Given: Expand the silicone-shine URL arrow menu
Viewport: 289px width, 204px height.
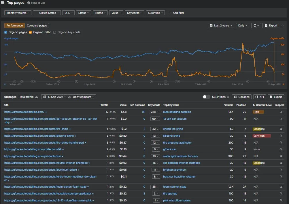Looking at the screenshot, I should pos(75,136).
